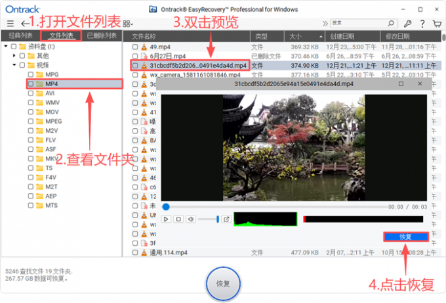Open help question mark icon
Screen dimensions: 446x303
[x=422, y=24]
